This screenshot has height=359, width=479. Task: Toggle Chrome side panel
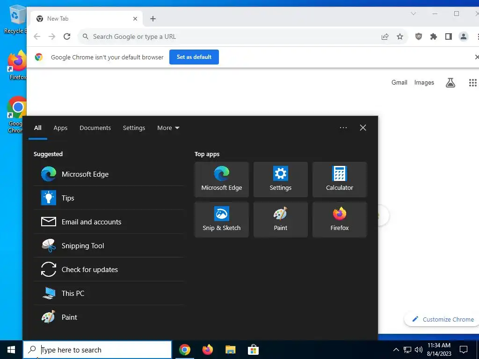point(449,36)
